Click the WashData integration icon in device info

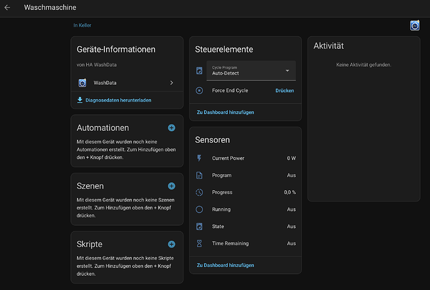(82, 83)
